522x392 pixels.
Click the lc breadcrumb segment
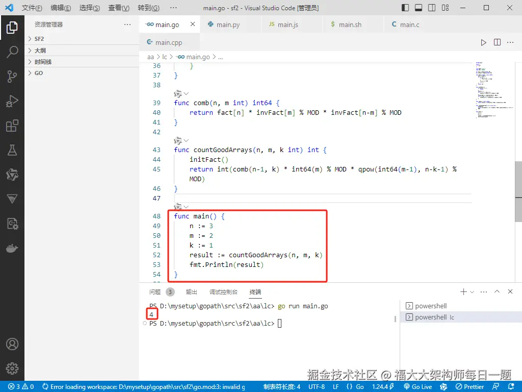click(165, 57)
